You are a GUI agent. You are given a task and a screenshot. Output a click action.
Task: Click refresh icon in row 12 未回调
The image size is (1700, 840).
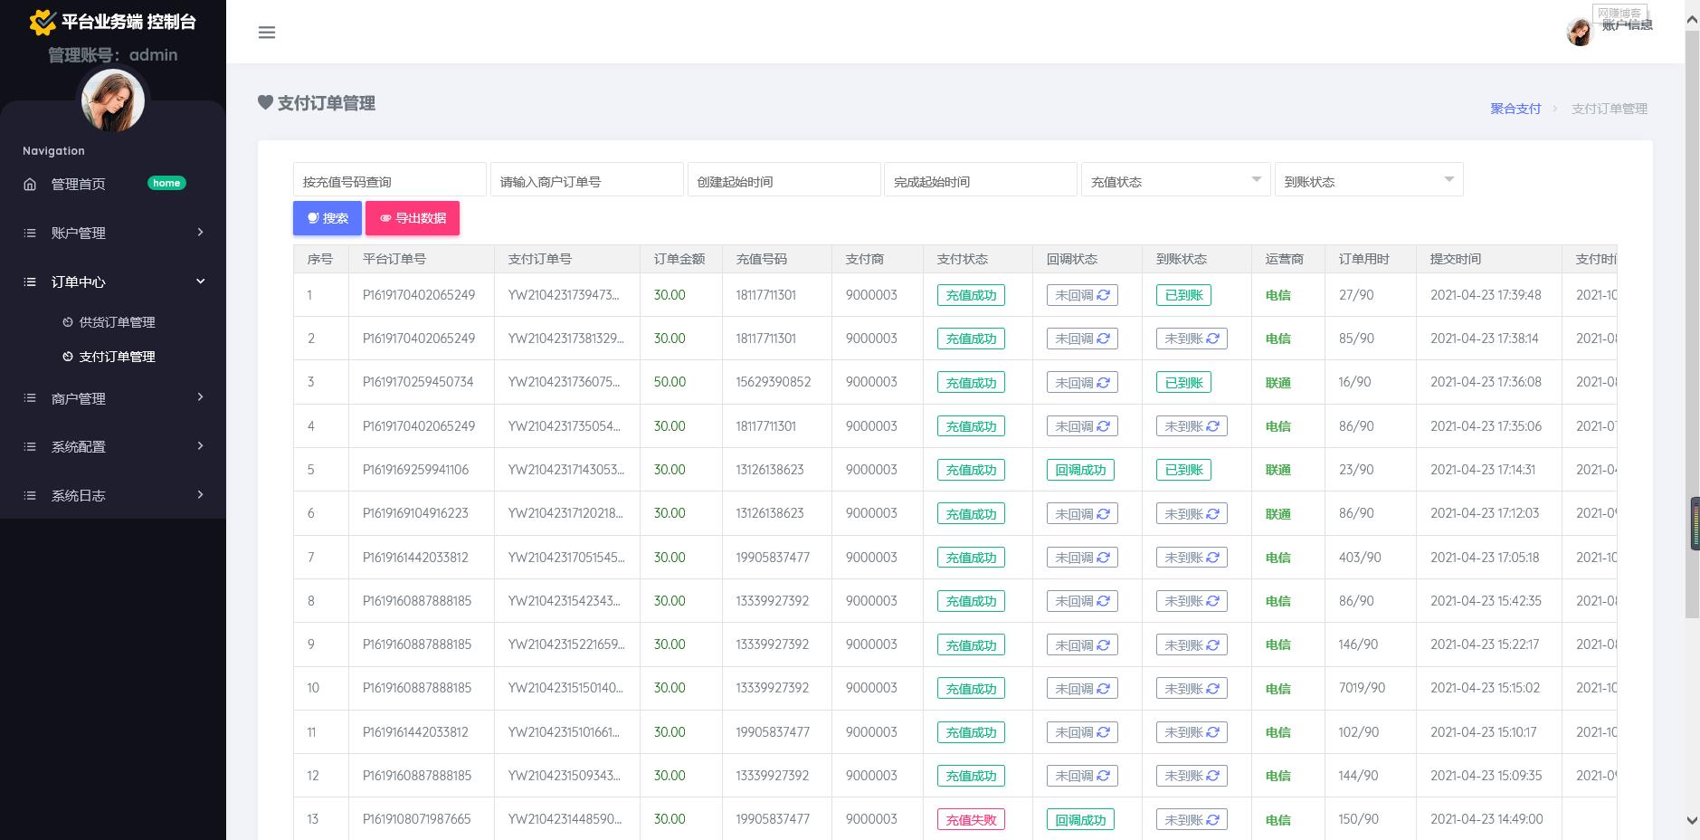[x=1104, y=776]
